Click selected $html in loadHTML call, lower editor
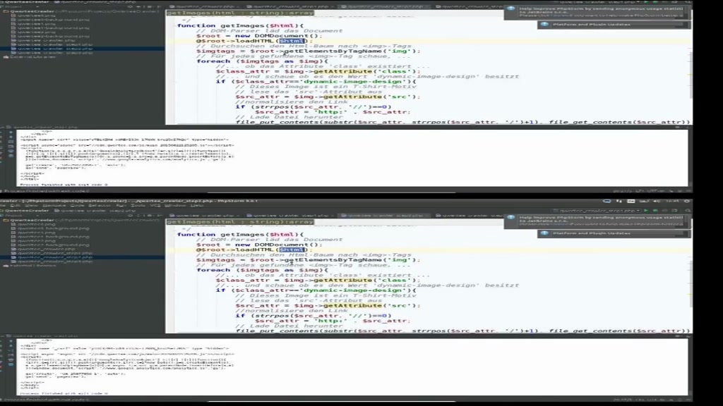Viewport: 723px width, 406px height. point(292,250)
